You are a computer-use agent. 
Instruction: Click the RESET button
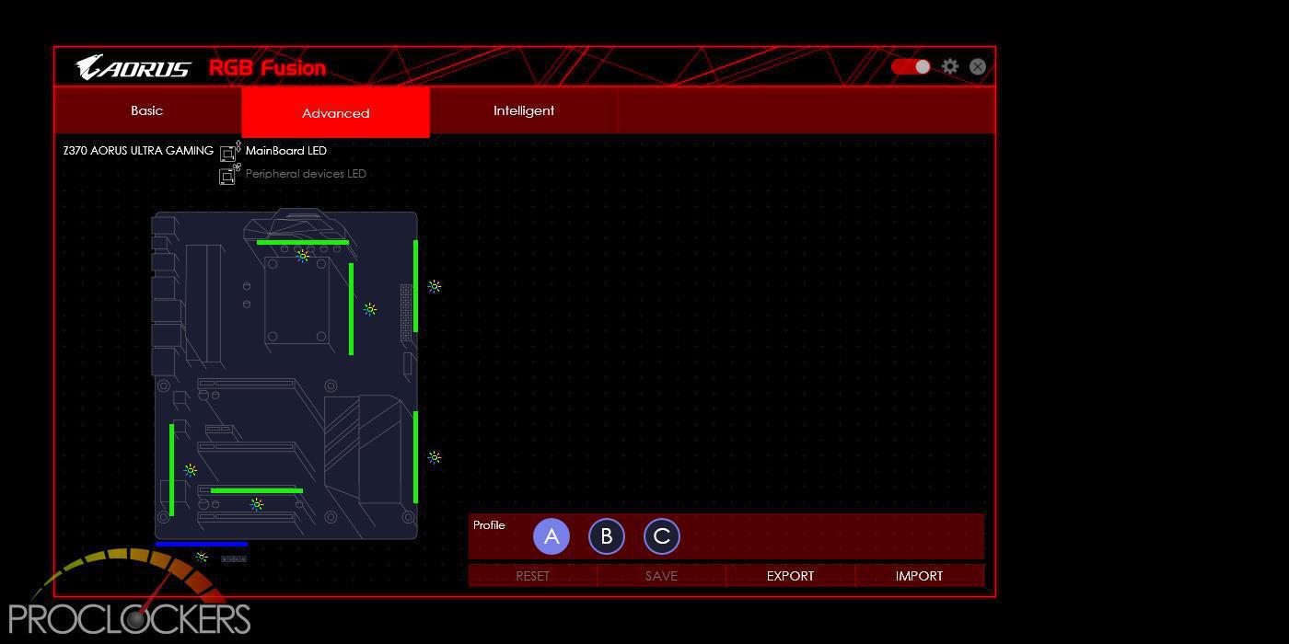pyautogui.click(x=532, y=576)
